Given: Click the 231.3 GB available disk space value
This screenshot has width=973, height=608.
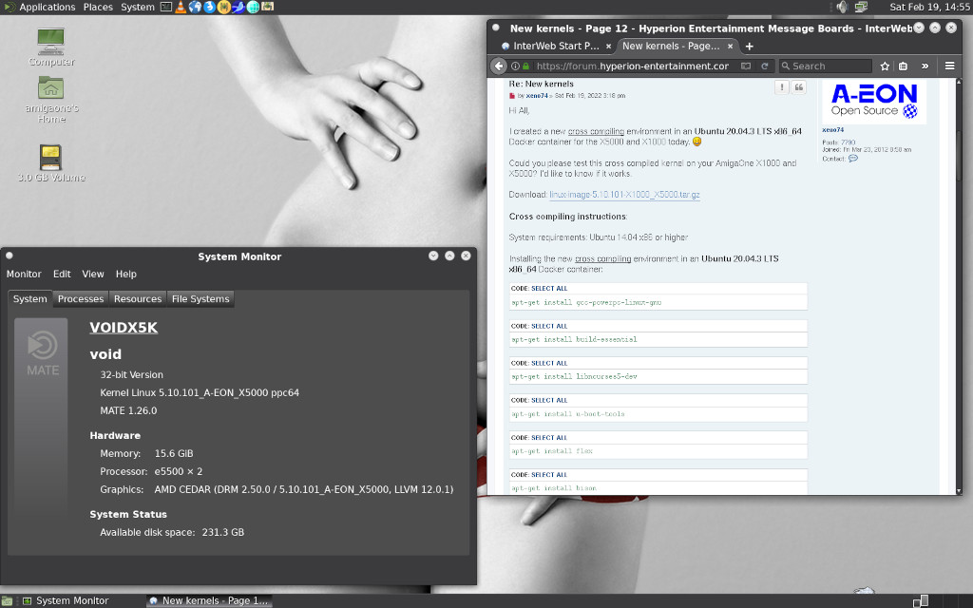Looking at the screenshot, I should [223, 532].
